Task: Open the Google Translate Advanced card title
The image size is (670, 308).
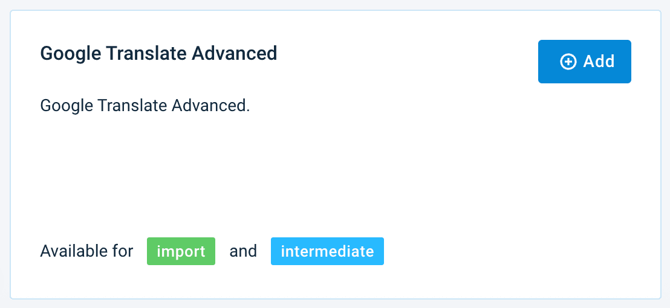Action: point(158,53)
